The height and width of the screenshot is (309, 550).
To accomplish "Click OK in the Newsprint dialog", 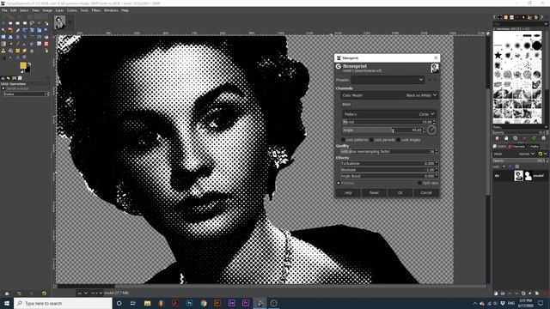I will 400,192.
